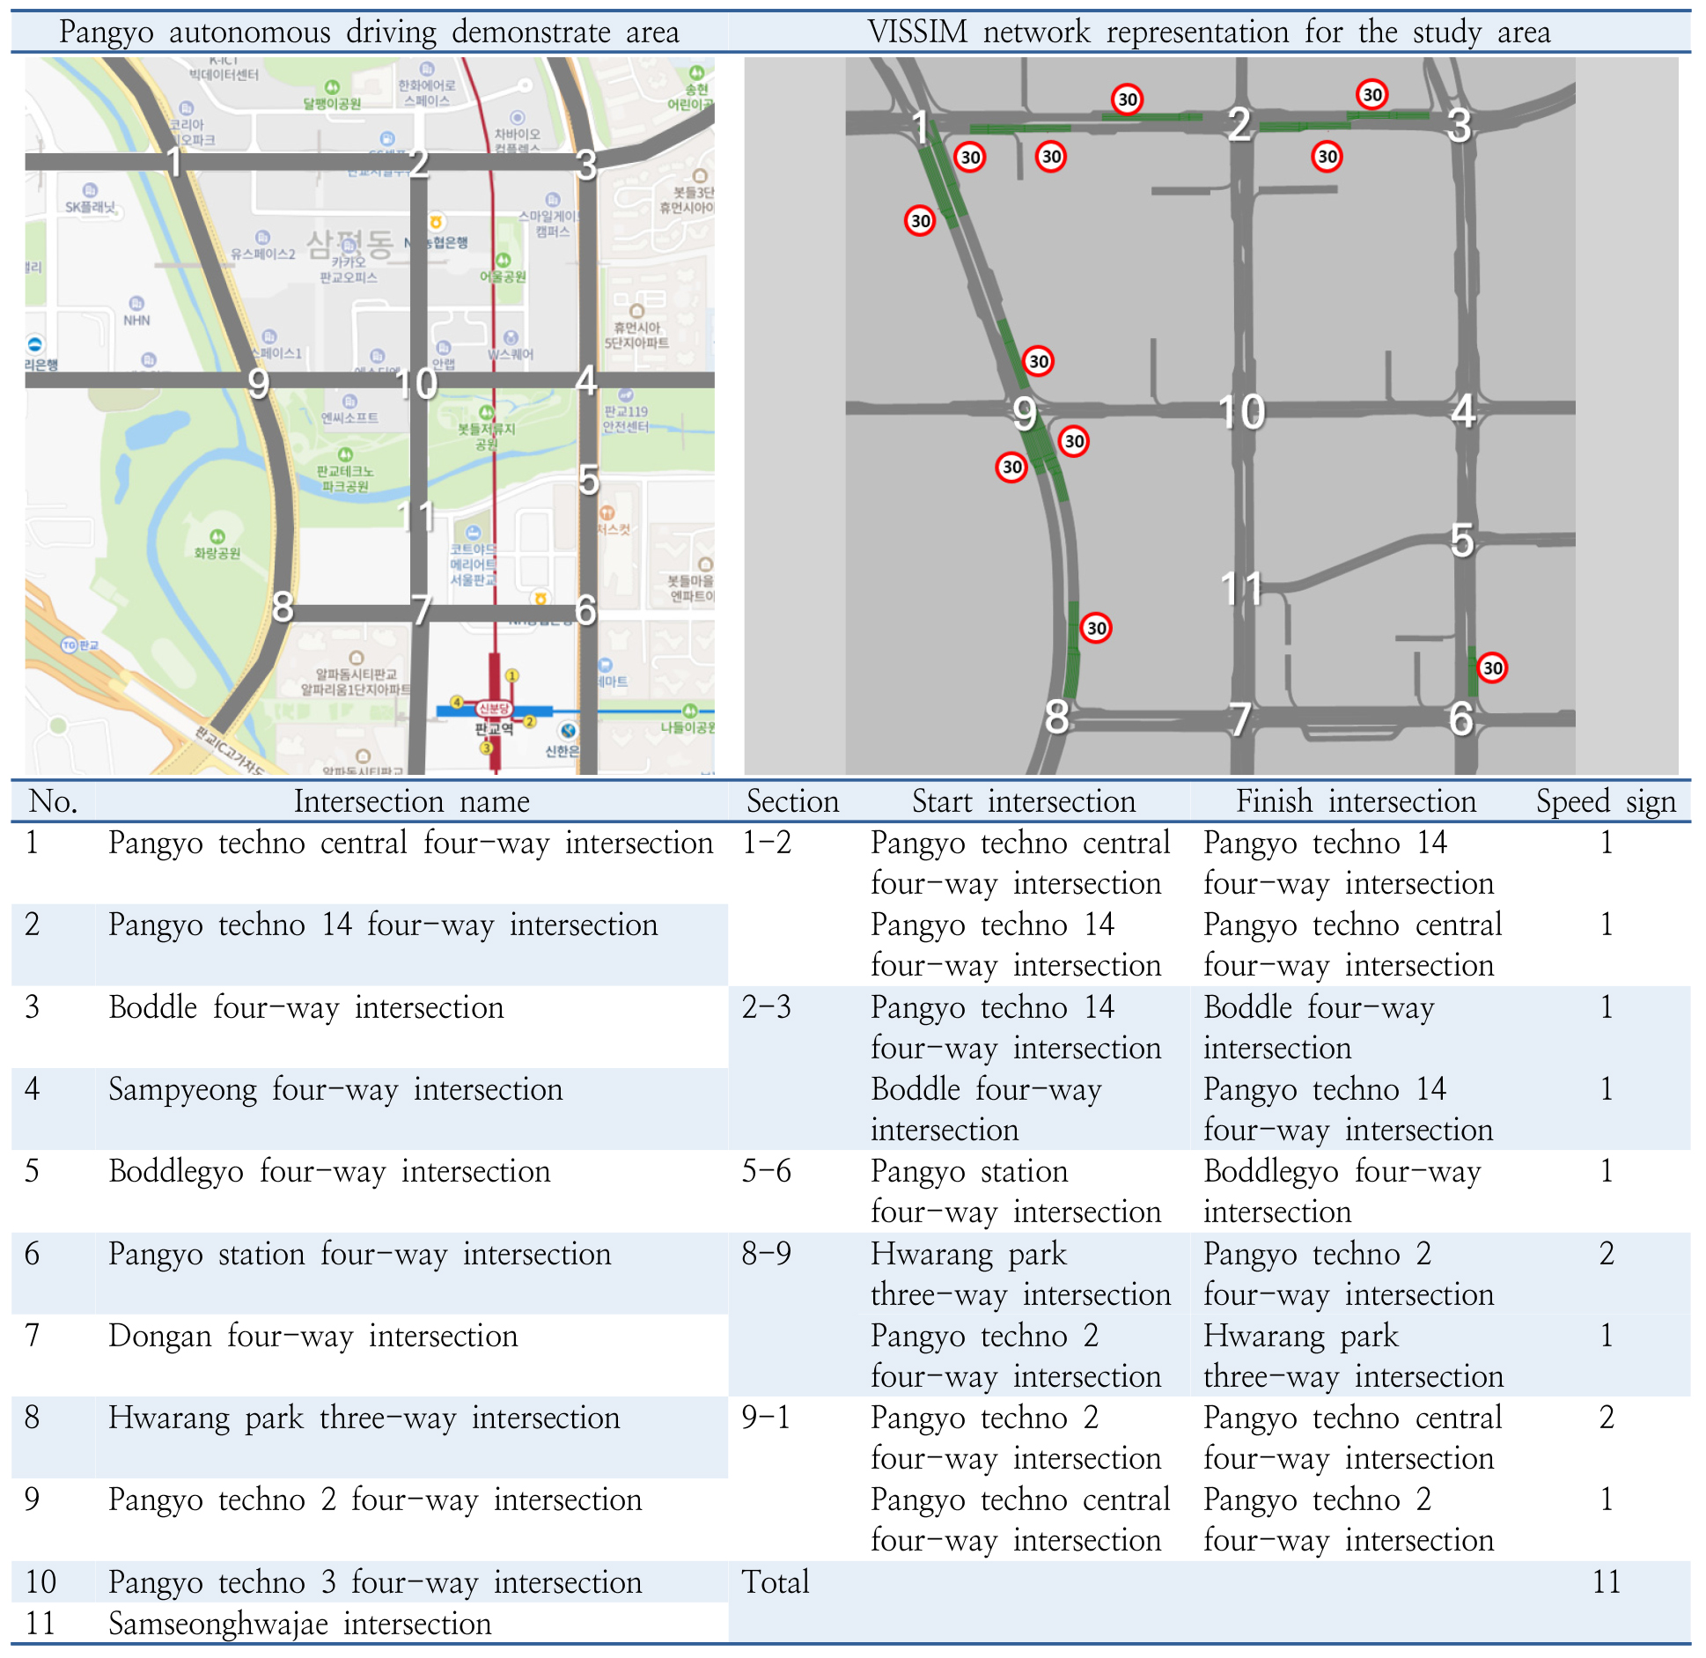Click the green park icon above 판교테크노 파크공원 label
This screenshot has height=1658, width=1706.
click(345, 454)
